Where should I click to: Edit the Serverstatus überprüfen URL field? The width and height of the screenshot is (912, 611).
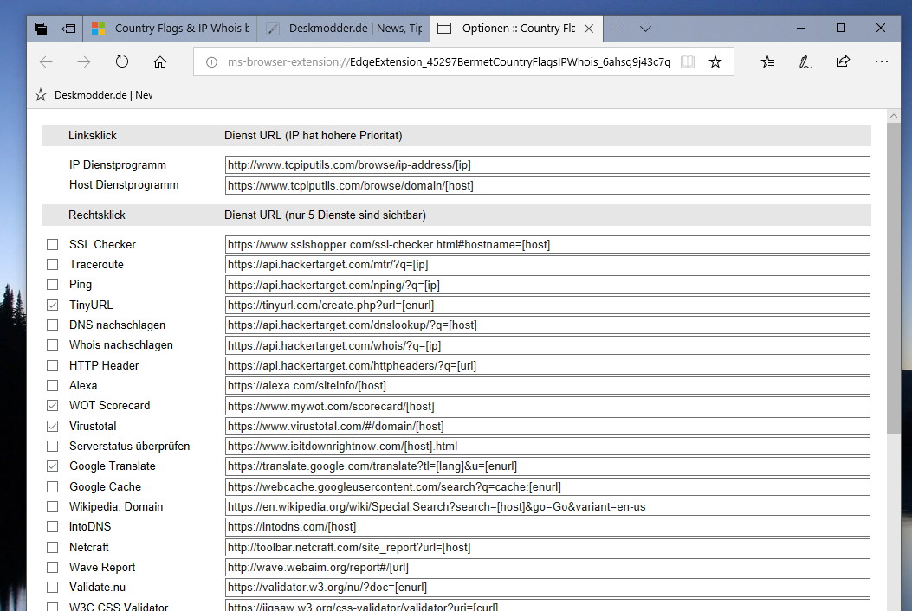(x=547, y=446)
